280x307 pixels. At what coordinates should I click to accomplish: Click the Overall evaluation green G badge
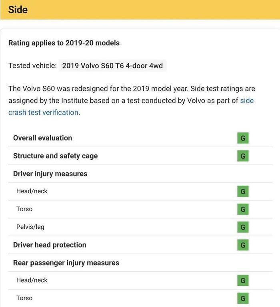242,138
